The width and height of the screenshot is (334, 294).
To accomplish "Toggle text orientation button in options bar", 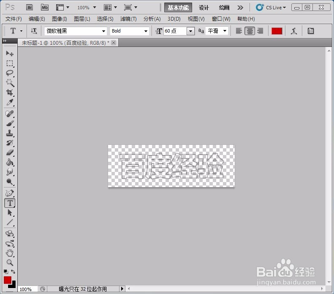I will pyautogui.click(x=34, y=31).
